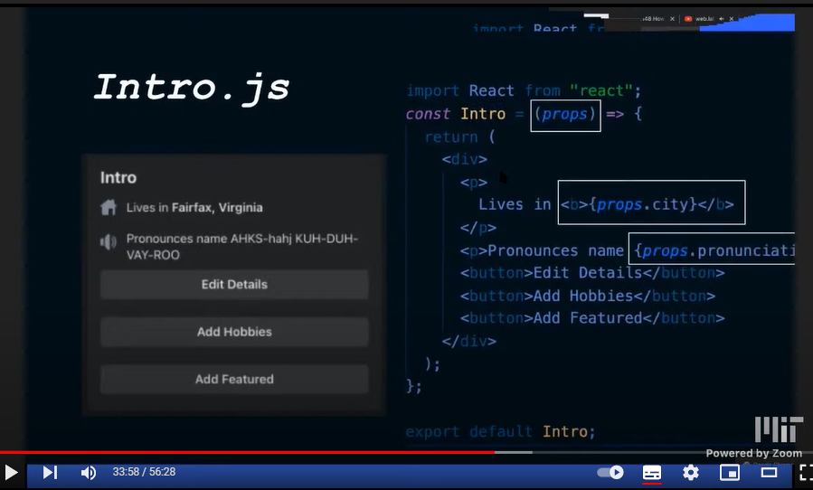Click the '{props.city}' code expression
The width and height of the screenshot is (813, 490).
tap(643, 204)
